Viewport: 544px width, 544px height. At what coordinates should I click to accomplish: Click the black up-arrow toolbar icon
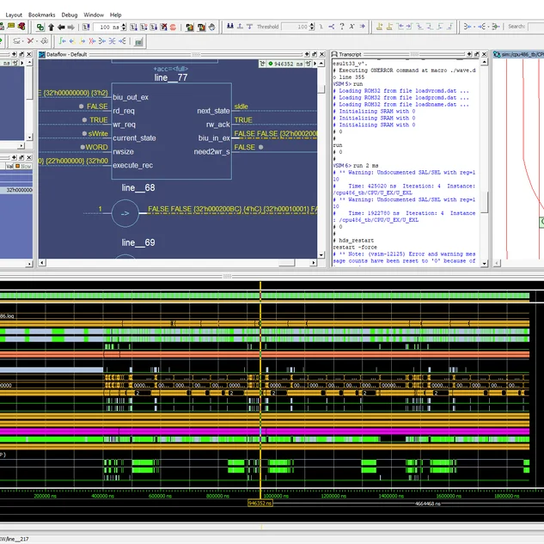tap(51, 27)
